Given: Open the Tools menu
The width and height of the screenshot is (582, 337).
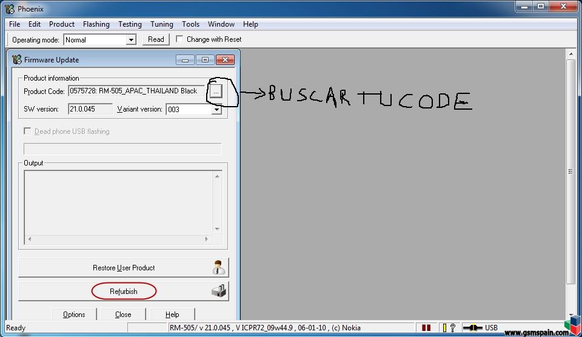Looking at the screenshot, I should pyautogui.click(x=190, y=24).
